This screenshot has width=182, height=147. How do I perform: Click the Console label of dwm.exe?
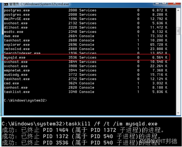[x=87, y=36]
